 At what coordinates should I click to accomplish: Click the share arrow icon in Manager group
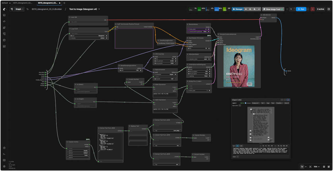(x=259, y=9)
